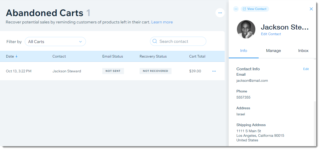The image size is (320, 150).
Task: Click the View Contact button
Action: tap(255, 9)
